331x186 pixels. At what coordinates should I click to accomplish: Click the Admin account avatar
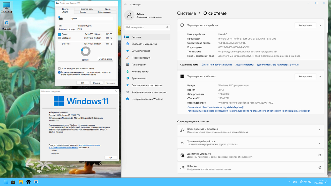[129, 15]
